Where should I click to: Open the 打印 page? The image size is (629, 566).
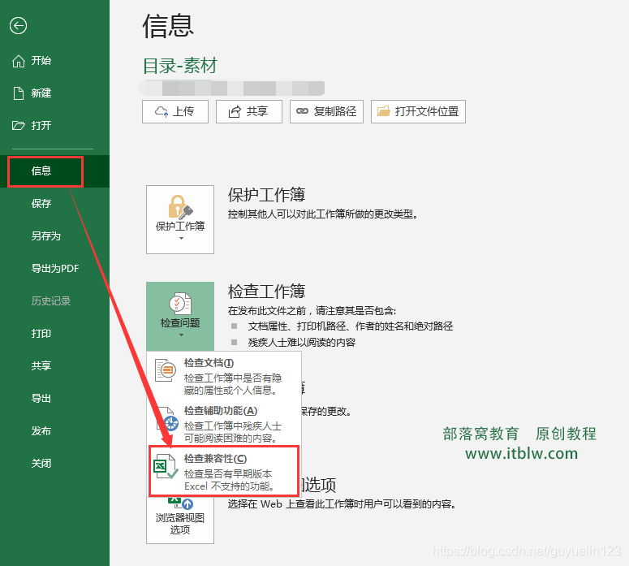(x=41, y=334)
